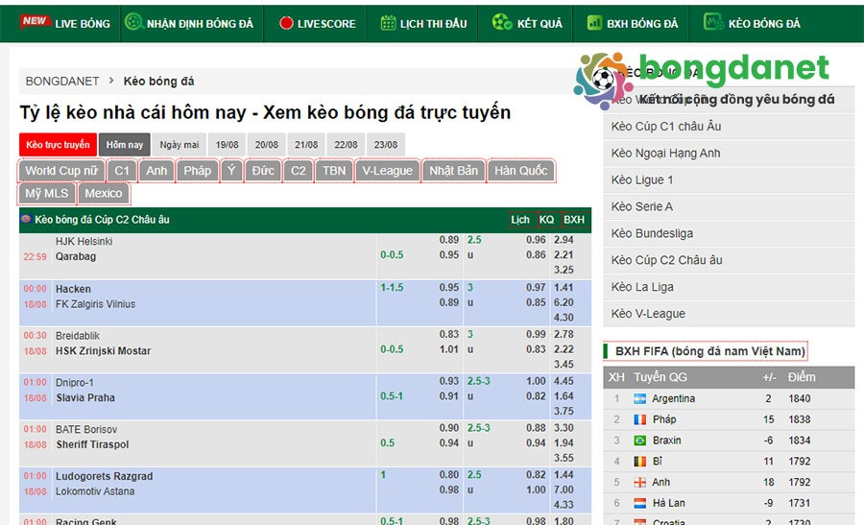Filter odds by V-League
This screenshot has height=525, width=864.
[x=387, y=171]
